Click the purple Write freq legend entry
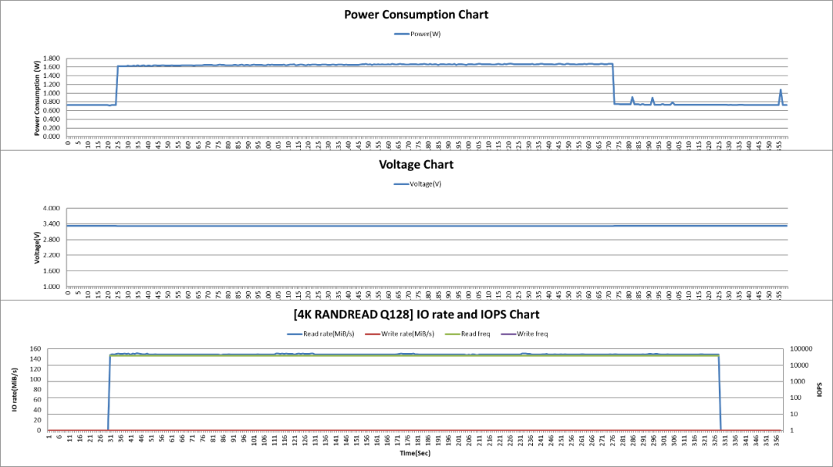The height and width of the screenshot is (467, 833). (524, 334)
